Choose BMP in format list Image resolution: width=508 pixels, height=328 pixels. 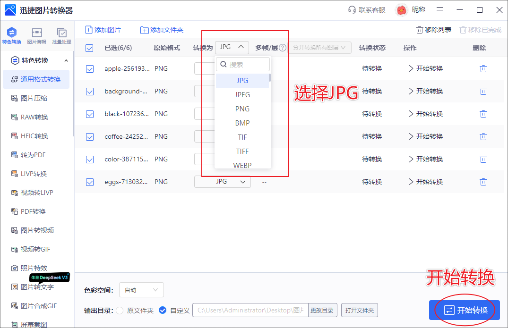click(242, 123)
